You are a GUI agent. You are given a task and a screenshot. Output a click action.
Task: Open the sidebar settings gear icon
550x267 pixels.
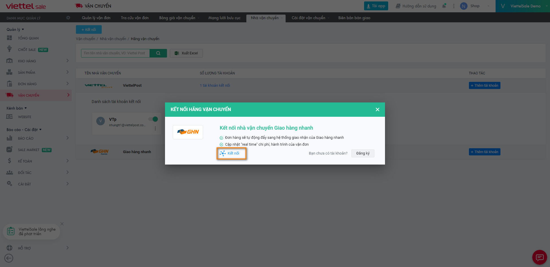(68, 18)
